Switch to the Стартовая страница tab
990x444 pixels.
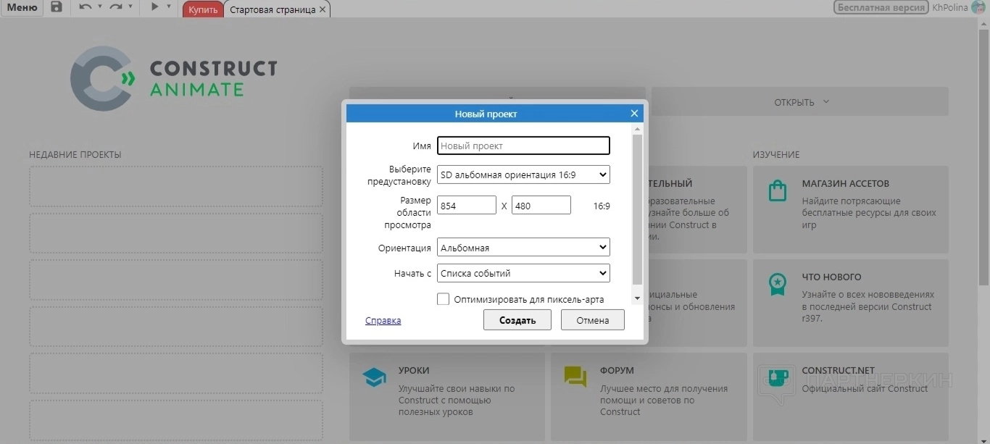(x=273, y=9)
